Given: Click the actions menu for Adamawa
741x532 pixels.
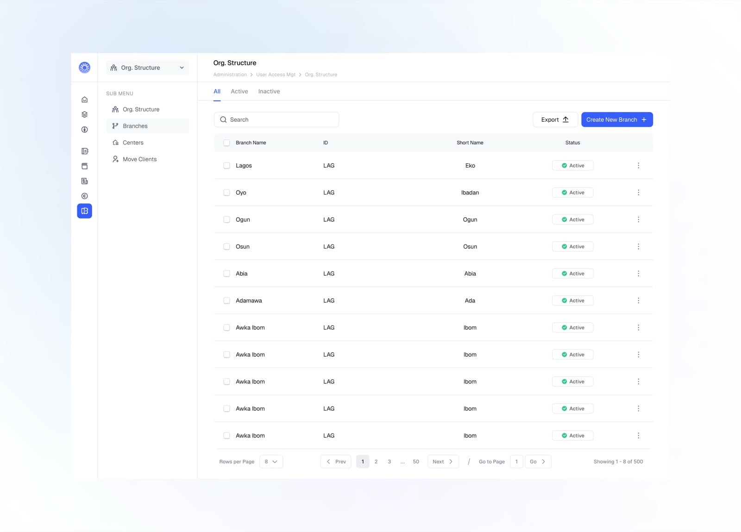Looking at the screenshot, I should (x=638, y=300).
